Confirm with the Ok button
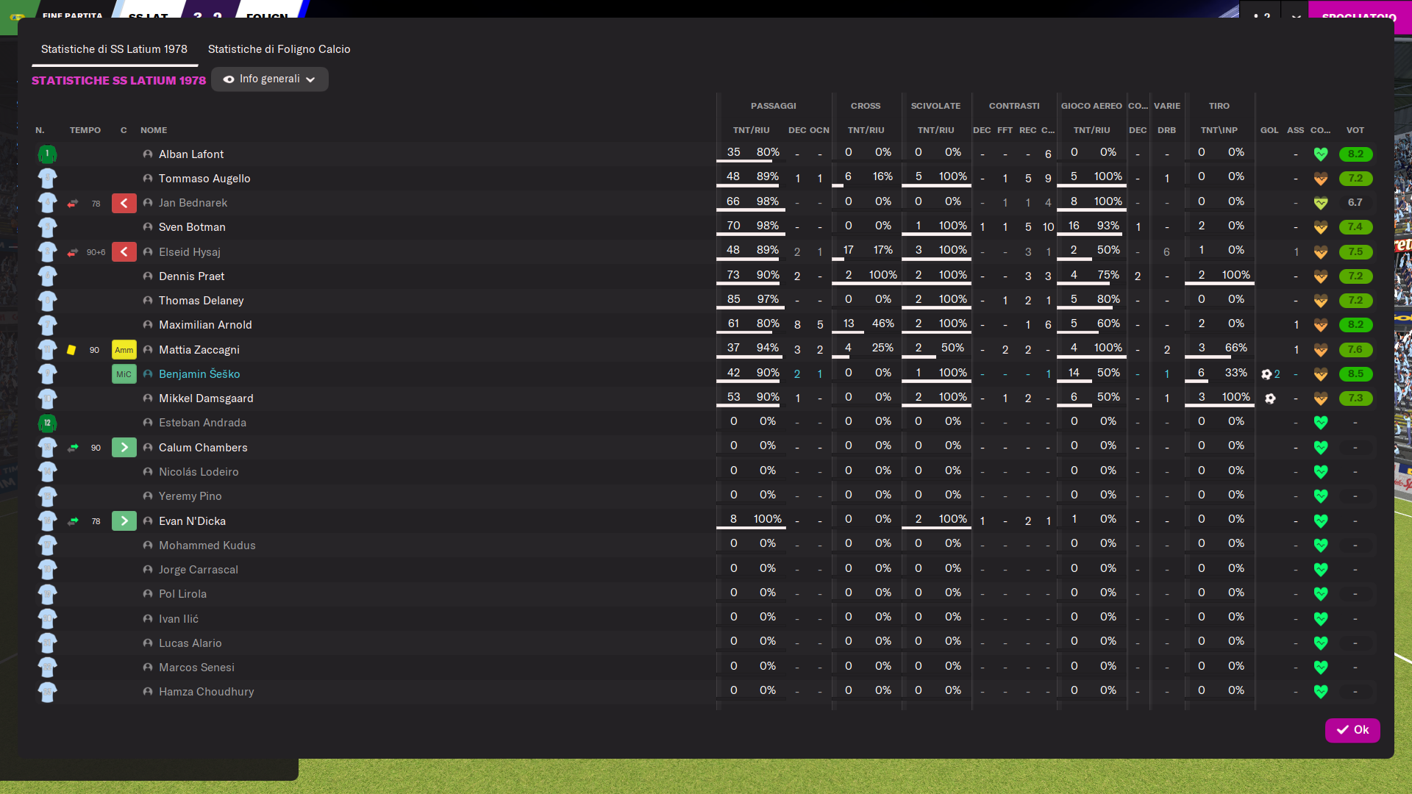The height and width of the screenshot is (794, 1412). tap(1352, 730)
